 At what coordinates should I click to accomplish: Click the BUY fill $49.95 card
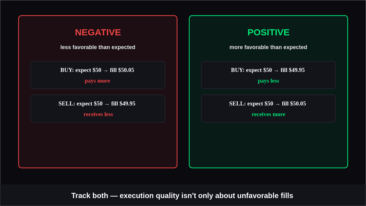pos(268,75)
